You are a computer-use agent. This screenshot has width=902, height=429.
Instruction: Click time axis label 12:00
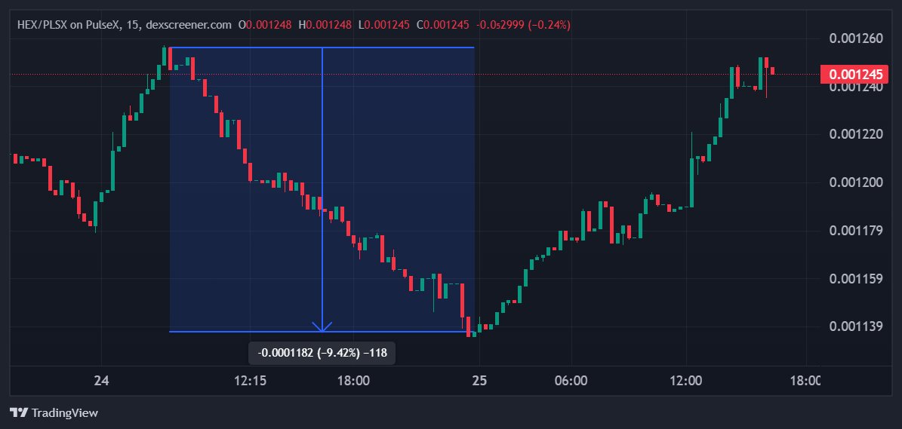click(x=686, y=381)
